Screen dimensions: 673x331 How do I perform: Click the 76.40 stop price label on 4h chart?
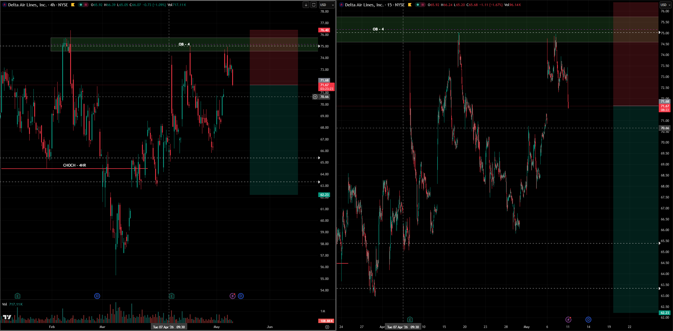click(324, 30)
